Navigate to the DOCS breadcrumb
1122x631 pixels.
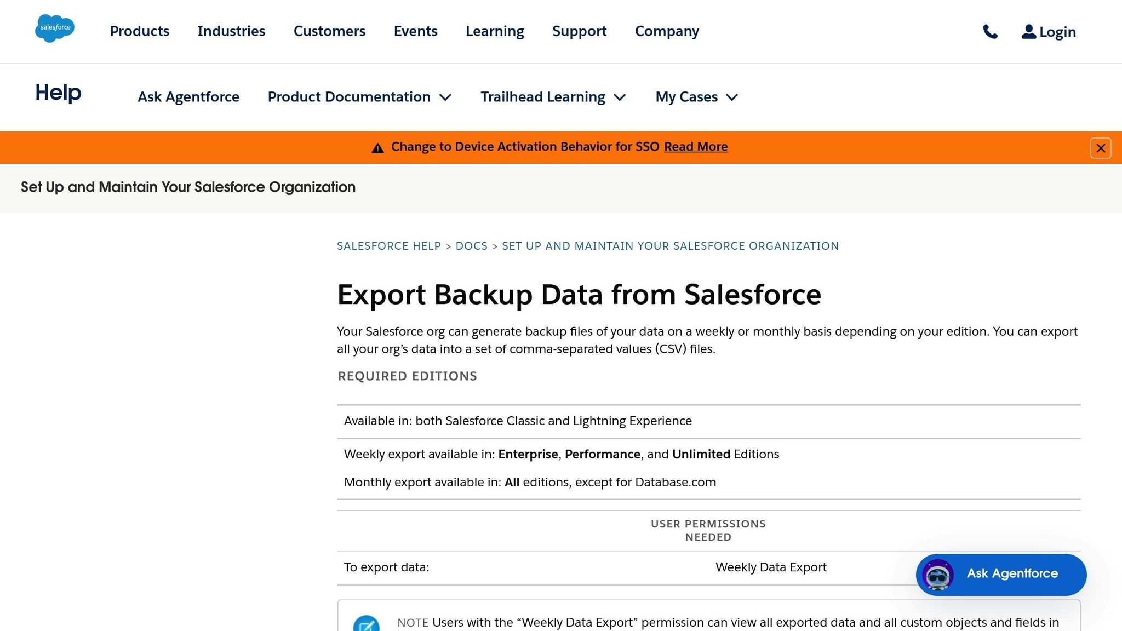pyautogui.click(x=472, y=246)
